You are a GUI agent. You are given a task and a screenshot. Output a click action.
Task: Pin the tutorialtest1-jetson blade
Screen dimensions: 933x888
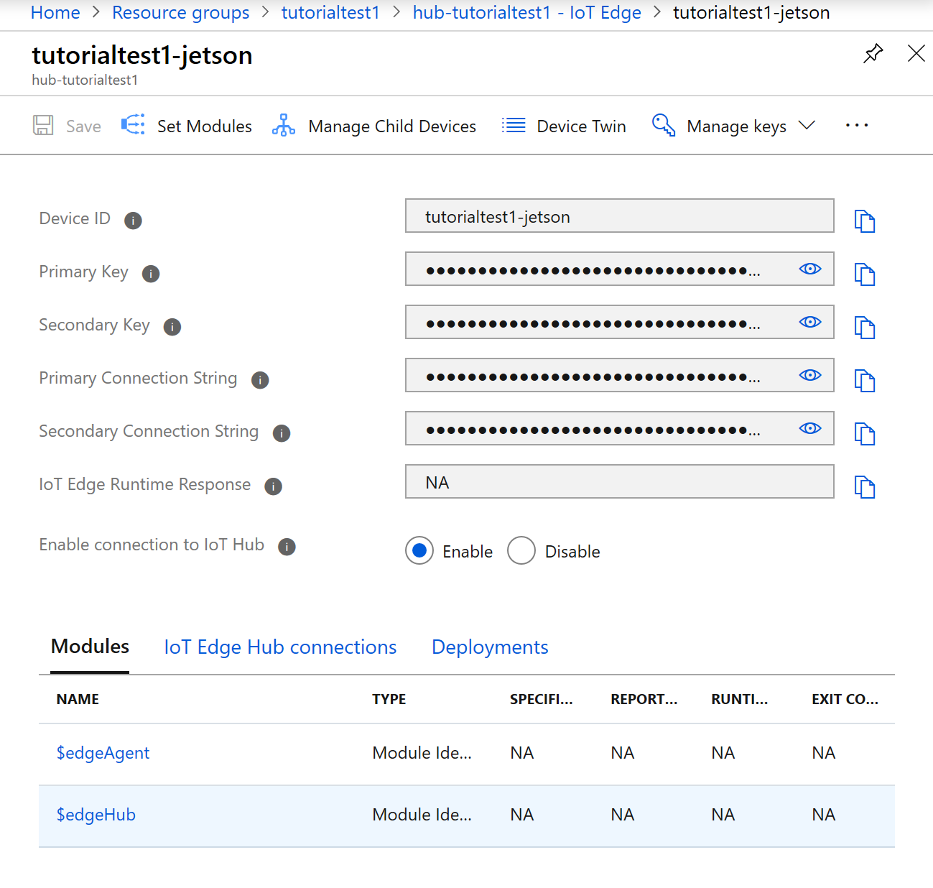[x=873, y=53]
